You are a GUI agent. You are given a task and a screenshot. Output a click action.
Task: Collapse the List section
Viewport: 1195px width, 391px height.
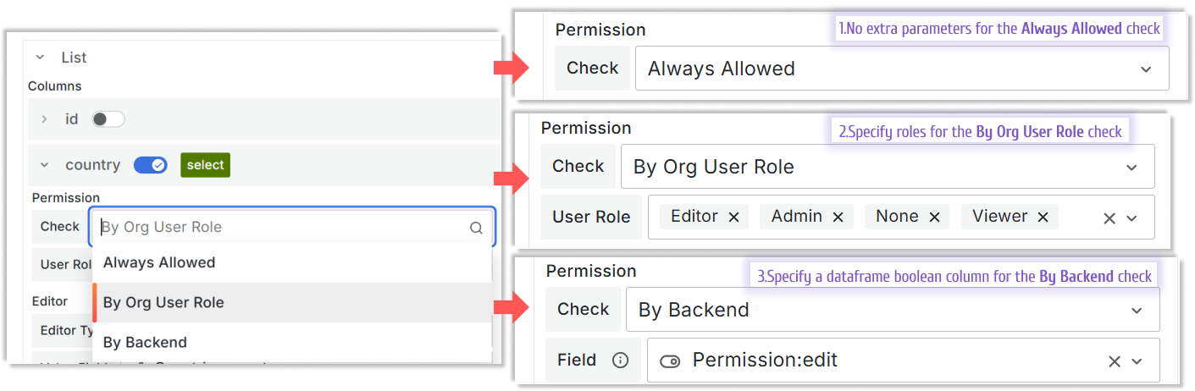[x=39, y=58]
